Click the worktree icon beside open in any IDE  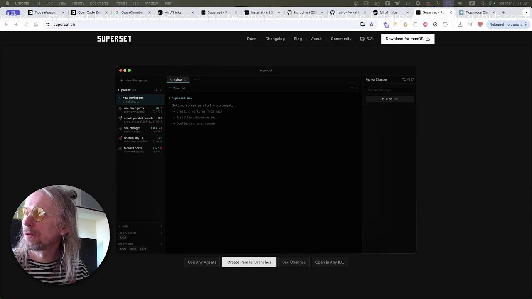pyautogui.click(x=120, y=138)
